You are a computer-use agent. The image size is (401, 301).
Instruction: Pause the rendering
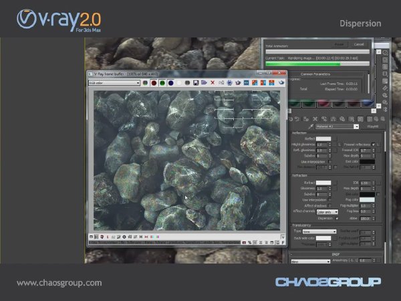coord(339,44)
